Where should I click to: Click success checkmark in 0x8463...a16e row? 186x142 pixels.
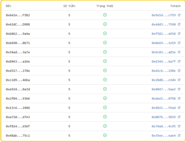point(105,61)
